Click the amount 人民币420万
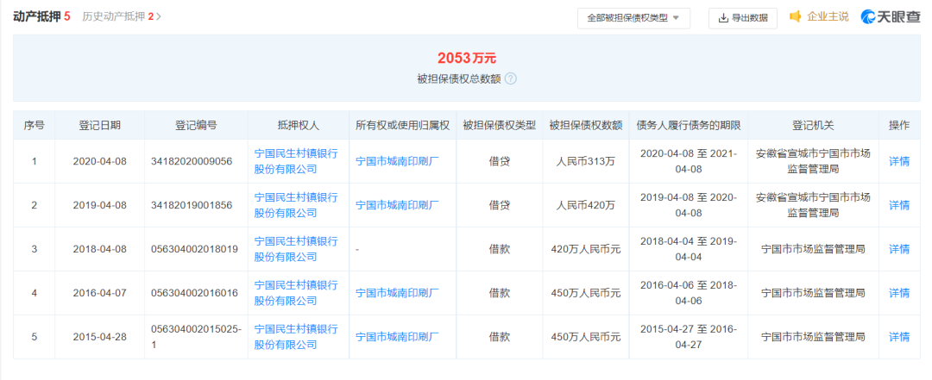The width and height of the screenshot is (932, 380). point(585,205)
